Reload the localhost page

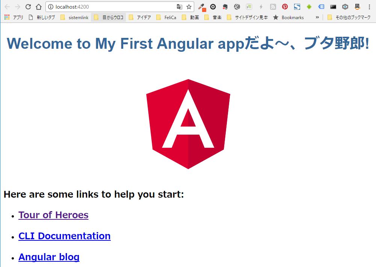(28, 7)
